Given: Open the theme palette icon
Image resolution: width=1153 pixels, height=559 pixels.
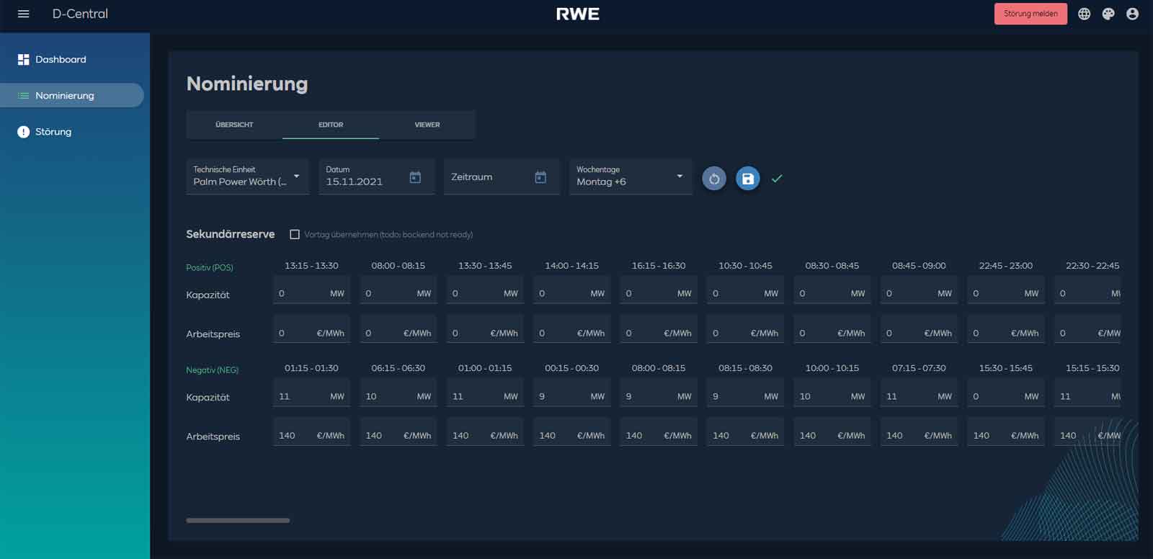Looking at the screenshot, I should pos(1108,14).
